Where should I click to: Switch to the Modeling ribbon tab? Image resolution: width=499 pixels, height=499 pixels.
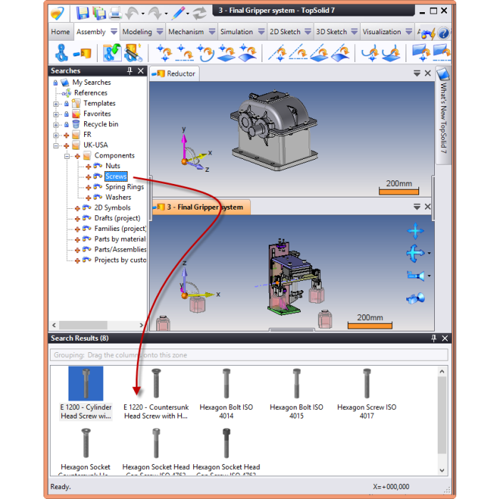[x=137, y=32]
